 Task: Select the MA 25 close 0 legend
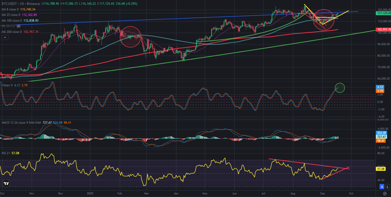pyautogui.click(x=11, y=15)
